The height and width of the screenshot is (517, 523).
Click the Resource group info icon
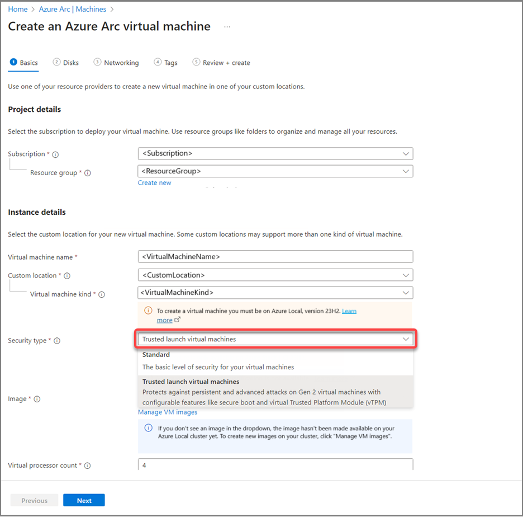coord(88,173)
